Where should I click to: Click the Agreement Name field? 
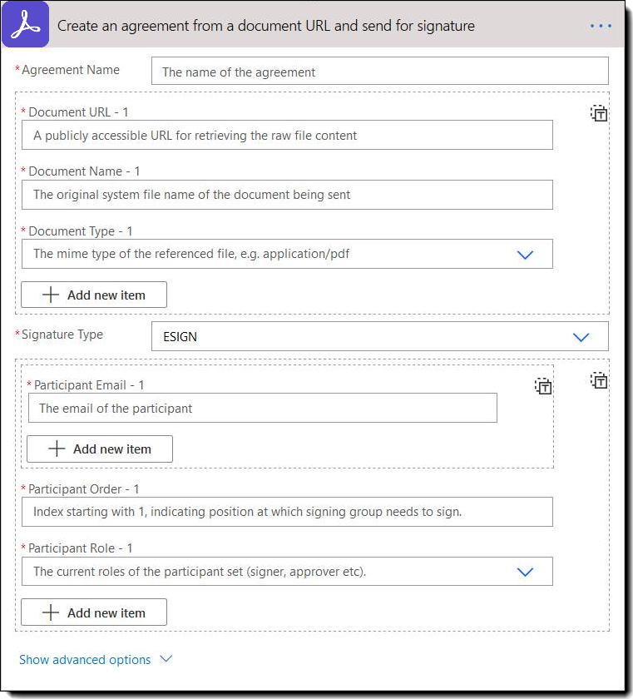tap(379, 72)
